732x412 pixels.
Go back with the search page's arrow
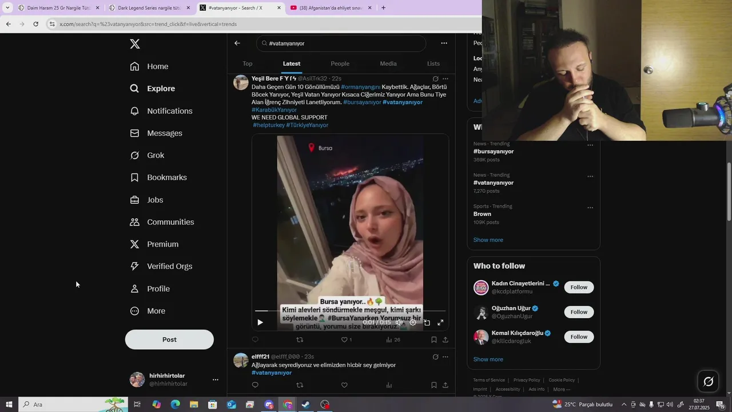[x=237, y=43]
